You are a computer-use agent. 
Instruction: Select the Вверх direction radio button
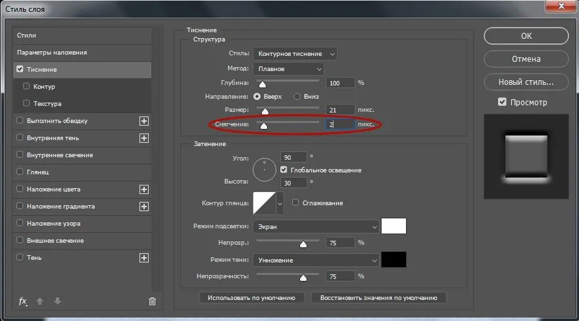(257, 96)
